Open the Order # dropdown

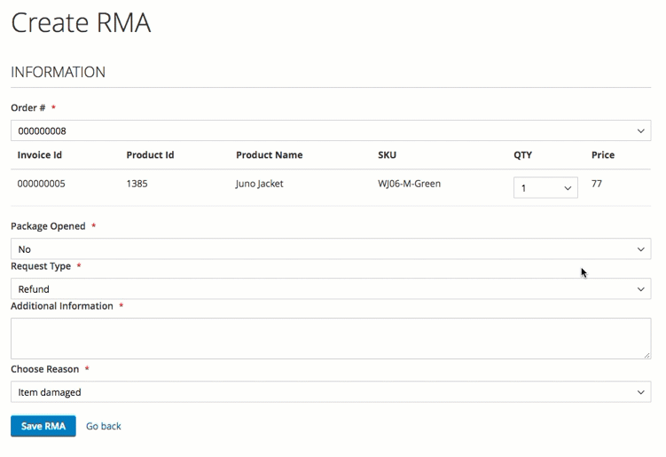(330, 130)
